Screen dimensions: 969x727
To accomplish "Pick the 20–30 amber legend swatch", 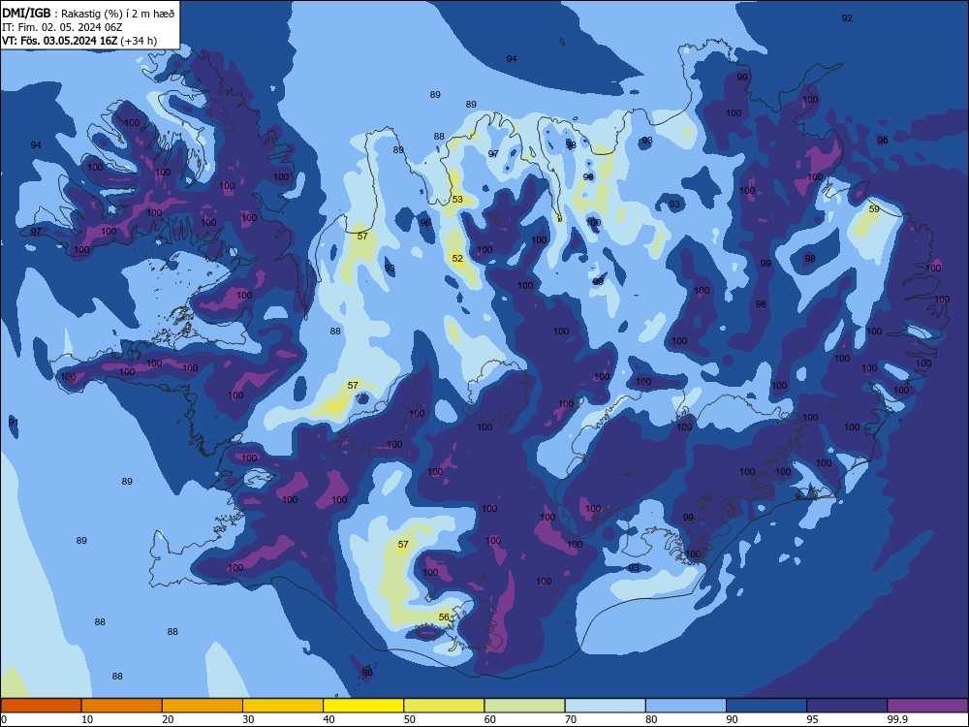I will tap(203, 706).
